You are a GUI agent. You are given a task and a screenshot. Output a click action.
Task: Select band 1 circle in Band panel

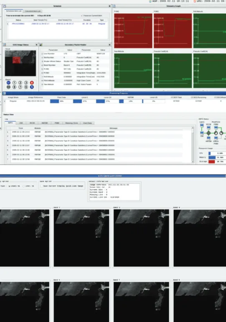point(14,83)
